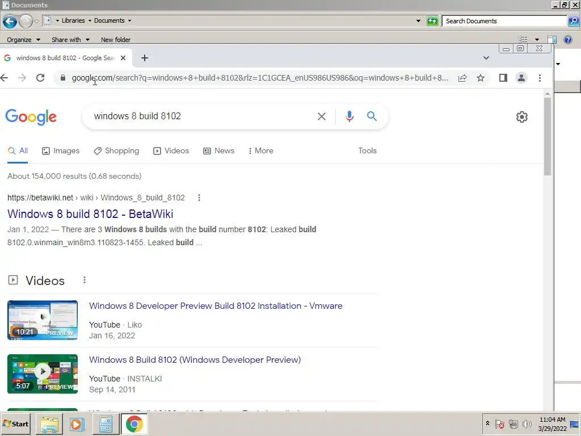Open the volume speaker tray icon
Screen dimensions: 581x436
click(x=527, y=424)
